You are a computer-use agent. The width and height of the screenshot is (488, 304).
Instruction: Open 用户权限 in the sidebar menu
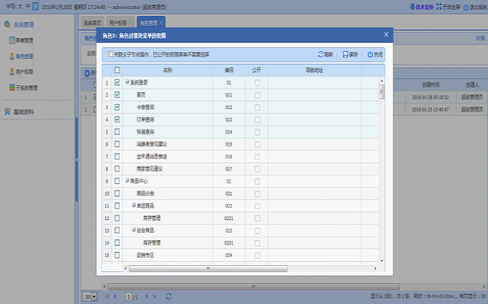pos(24,72)
